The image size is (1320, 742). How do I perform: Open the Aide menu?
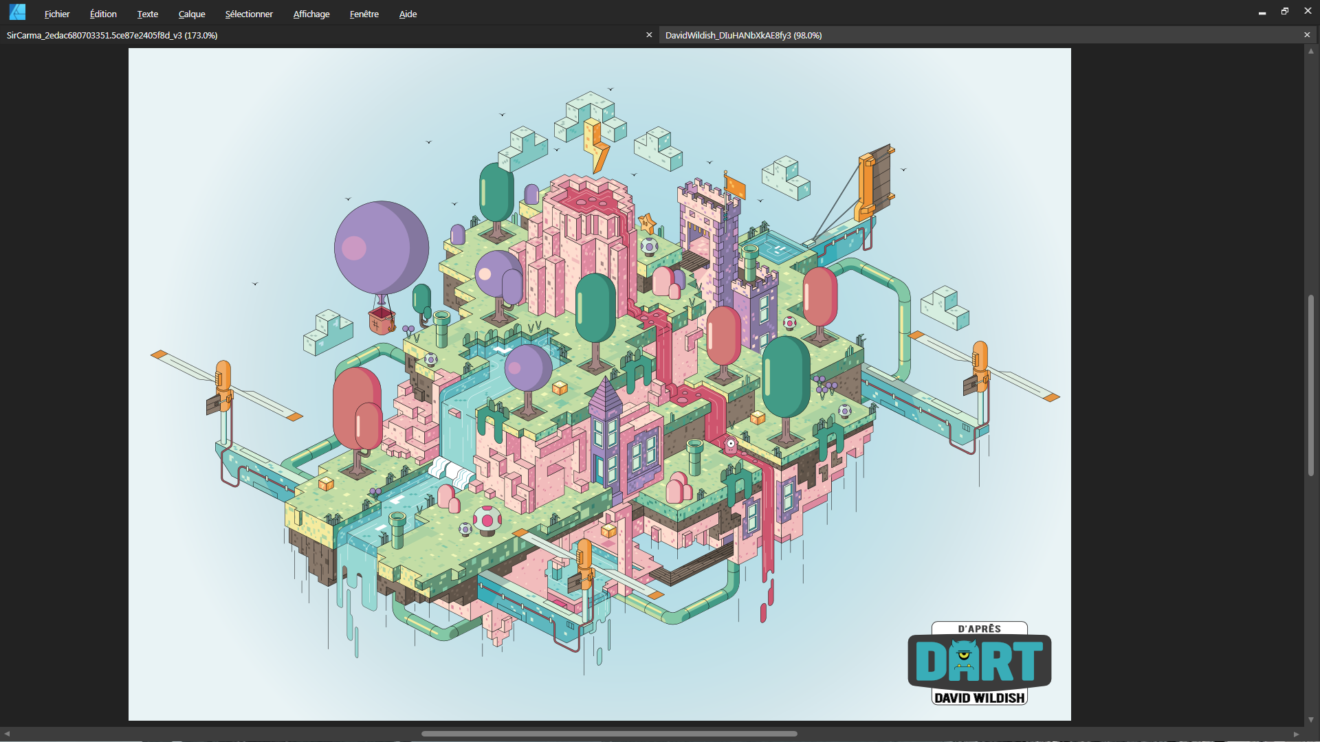(x=407, y=14)
